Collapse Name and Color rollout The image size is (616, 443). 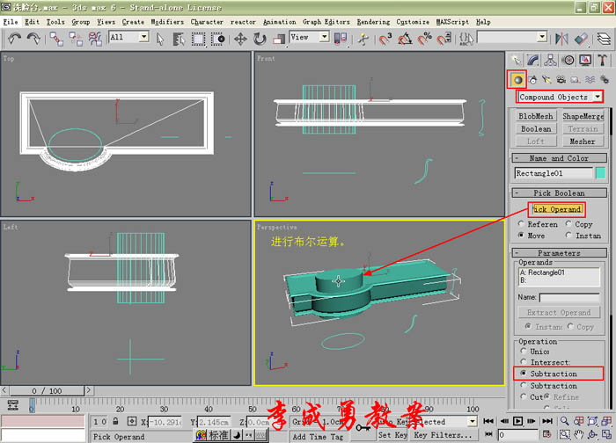(559, 158)
